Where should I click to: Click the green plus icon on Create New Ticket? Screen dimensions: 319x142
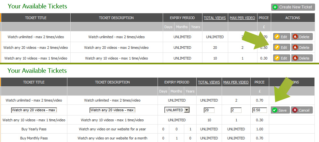275,7
